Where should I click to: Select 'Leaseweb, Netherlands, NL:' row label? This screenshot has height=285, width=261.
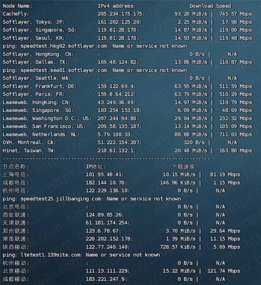[x=41, y=135]
